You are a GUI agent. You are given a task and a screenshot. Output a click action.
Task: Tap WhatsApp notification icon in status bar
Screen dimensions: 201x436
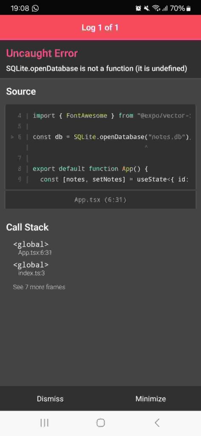pos(35,9)
